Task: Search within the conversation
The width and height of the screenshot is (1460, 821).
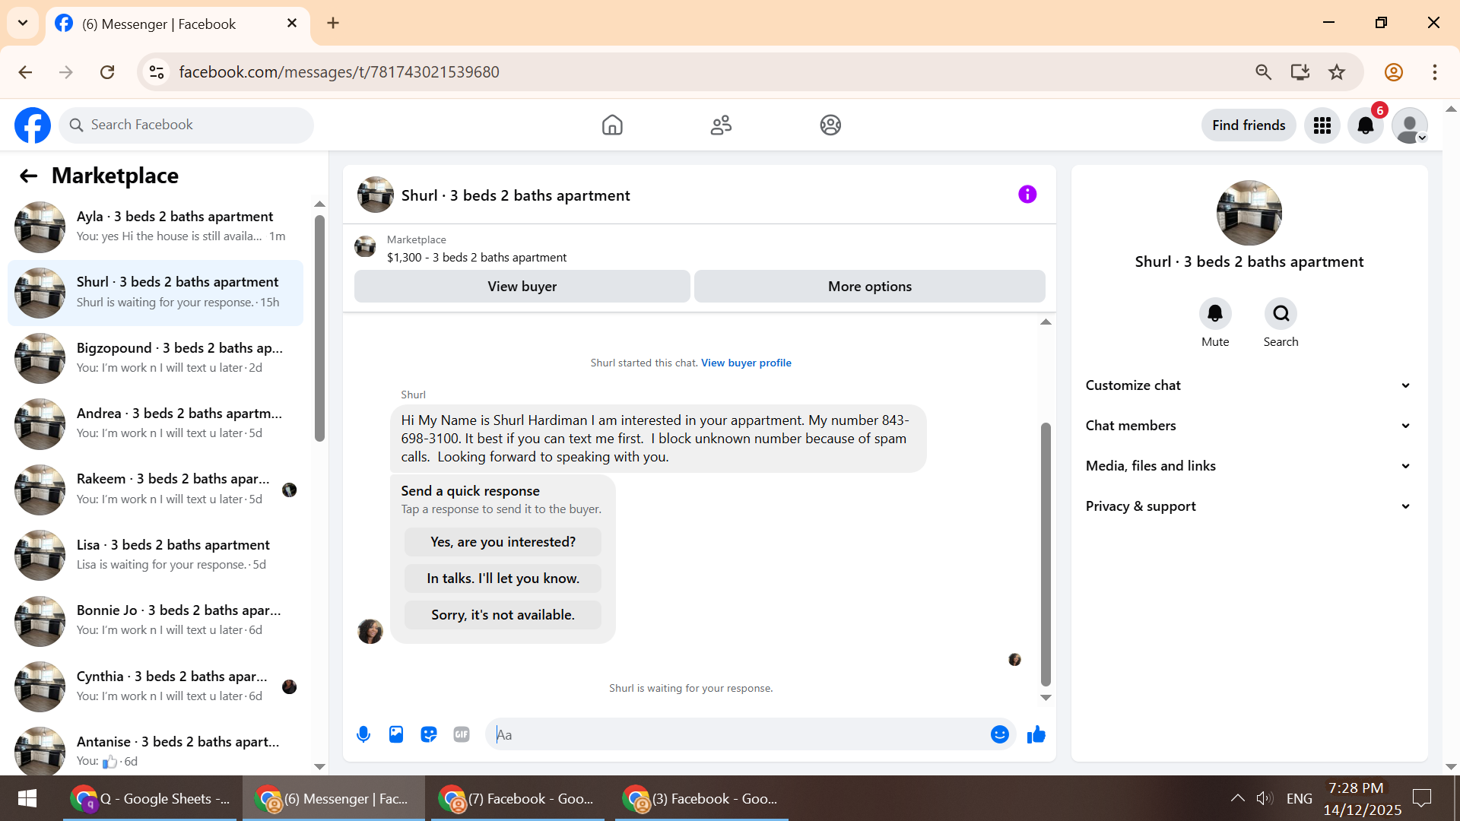Action: point(1281,314)
